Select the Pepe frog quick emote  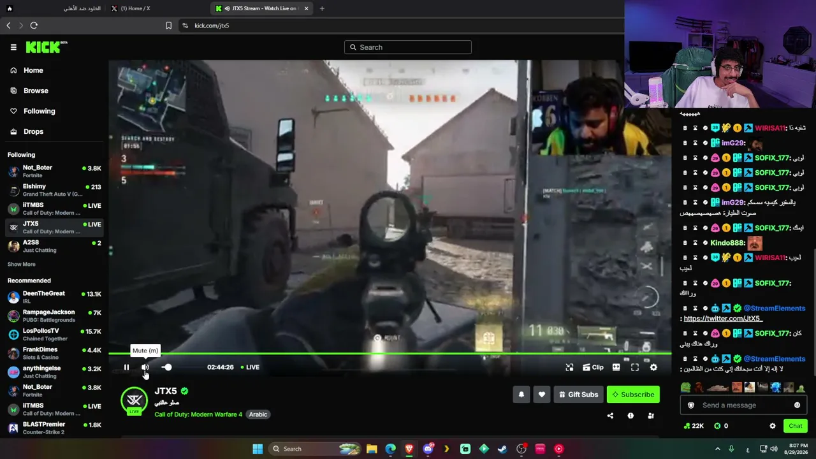click(x=685, y=388)
